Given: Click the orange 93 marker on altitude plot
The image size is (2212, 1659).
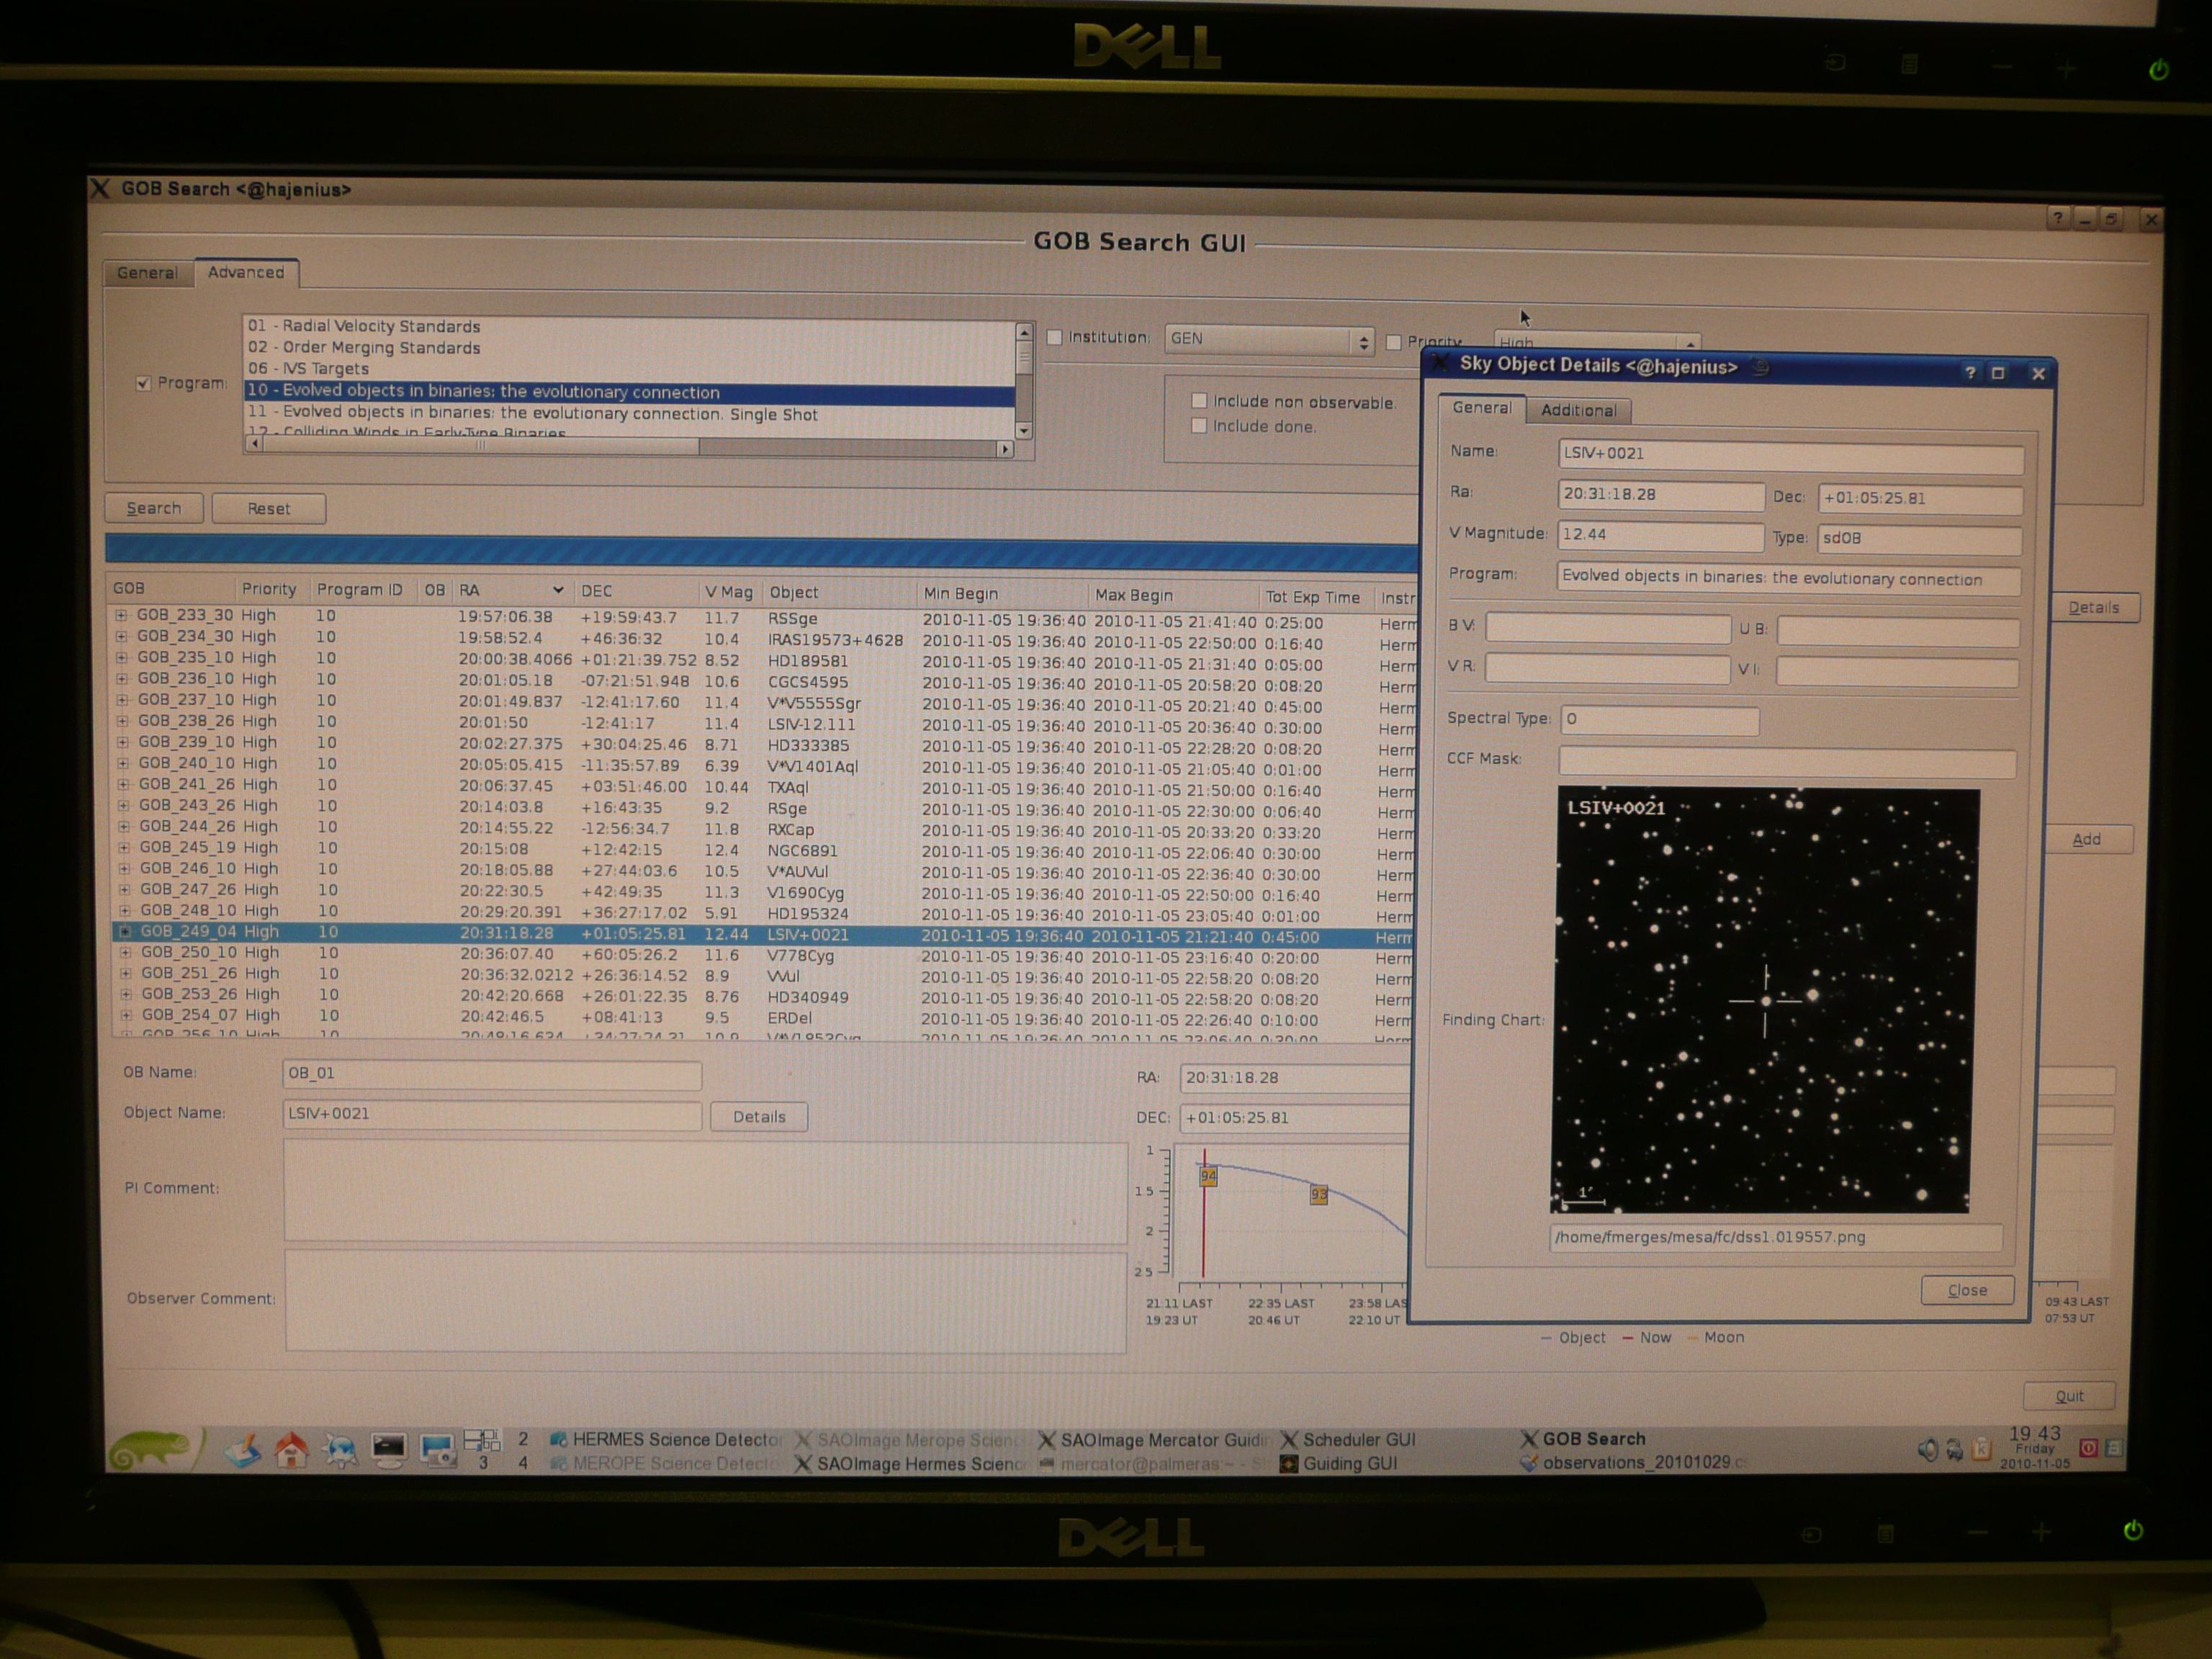Looking at the screenshot, I should tap(1319, 1194).
